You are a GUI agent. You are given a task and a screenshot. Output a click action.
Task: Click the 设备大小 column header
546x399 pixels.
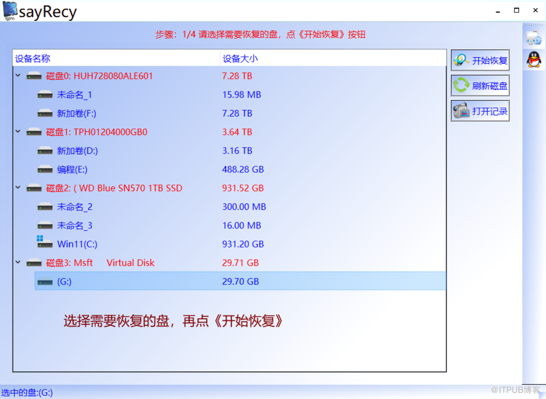coord(333,58)
